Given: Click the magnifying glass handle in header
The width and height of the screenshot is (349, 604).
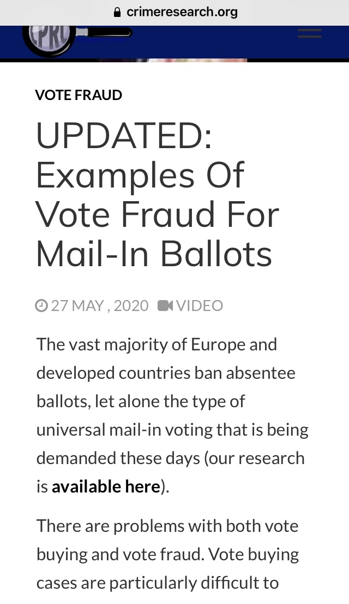Looking at the screenshot, I should point(104,33).
